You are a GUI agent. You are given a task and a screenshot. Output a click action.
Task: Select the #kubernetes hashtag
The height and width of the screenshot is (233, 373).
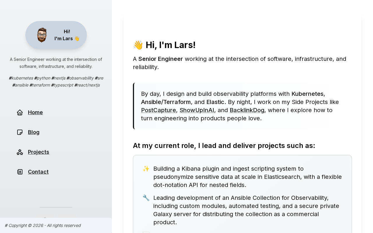point(21,78)
